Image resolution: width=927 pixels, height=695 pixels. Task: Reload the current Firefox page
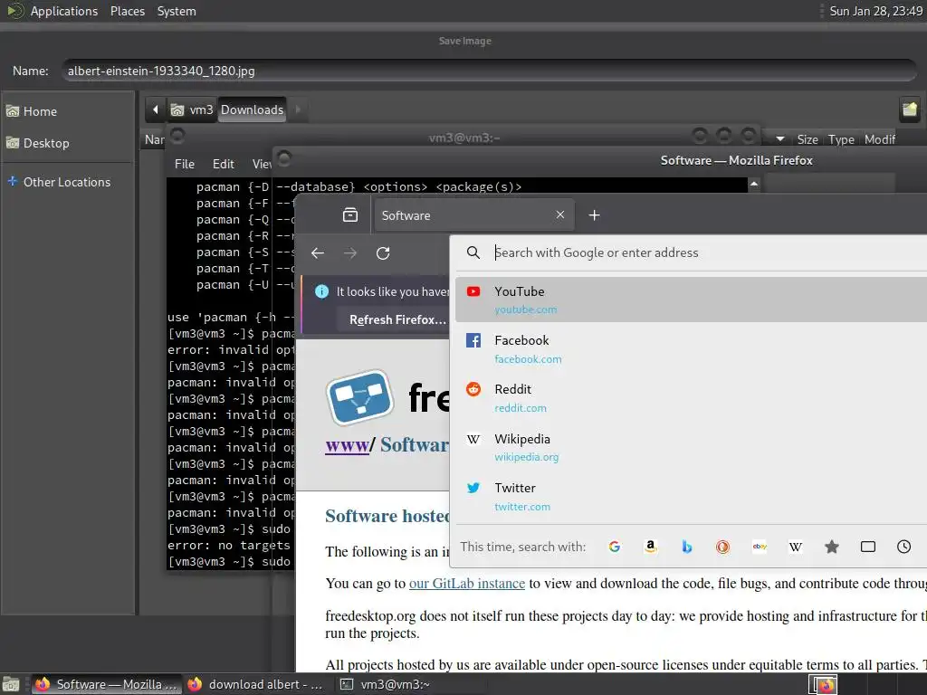[x=383, y=253]
